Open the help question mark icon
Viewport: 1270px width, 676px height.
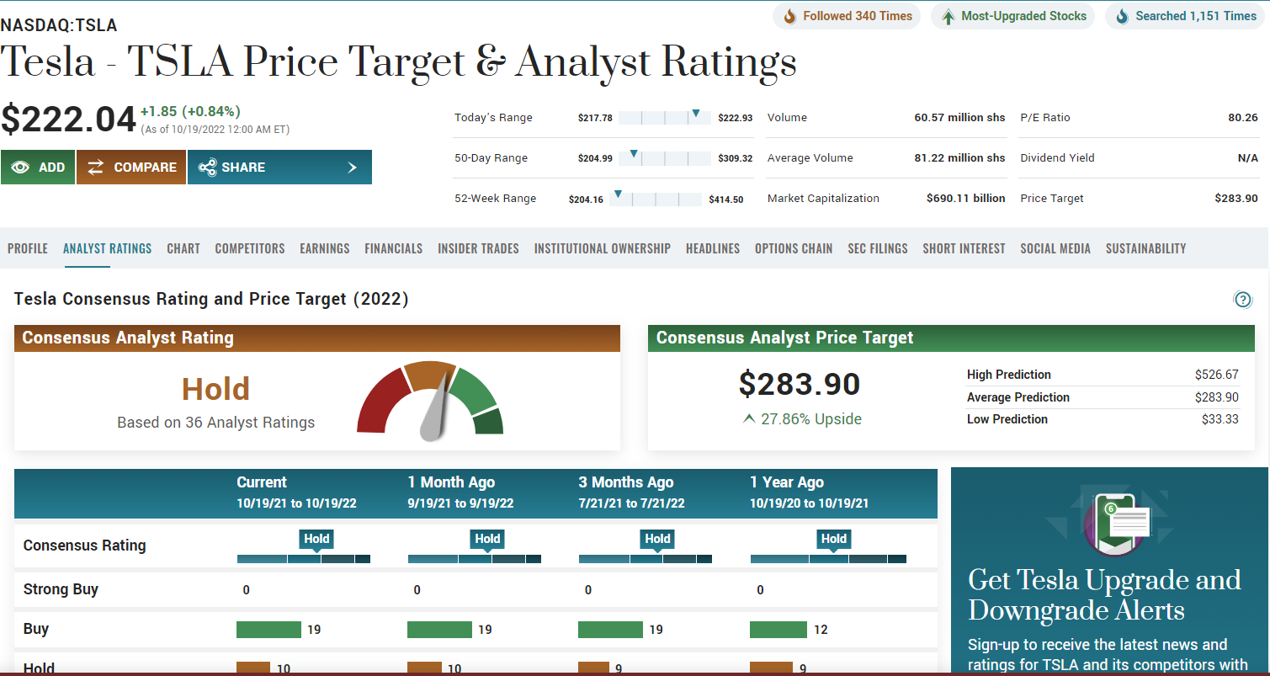coord(1242,300)
